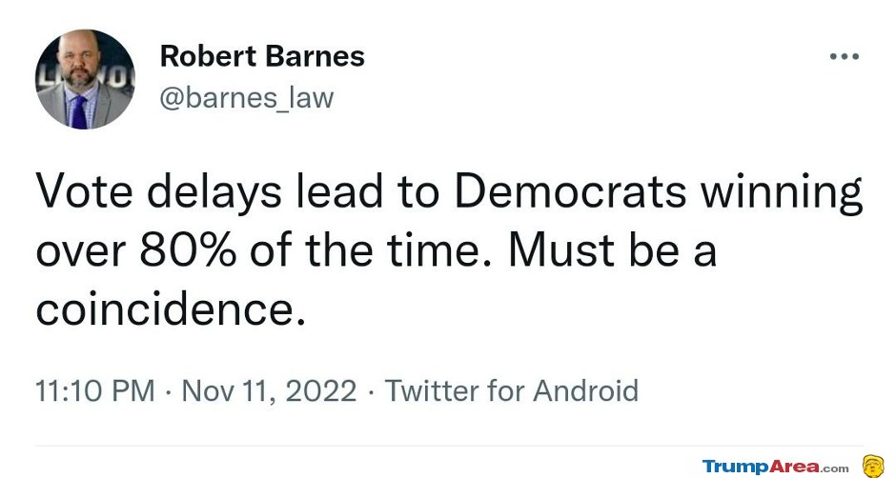Screen dimensions: 896x478
Task: Click the phrase Must be a in the tweet
Action: [612, 250]
